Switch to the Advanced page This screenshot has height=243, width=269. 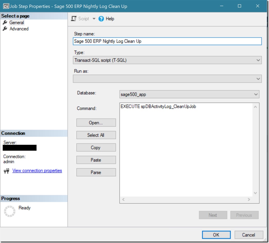tap(19, 29)
